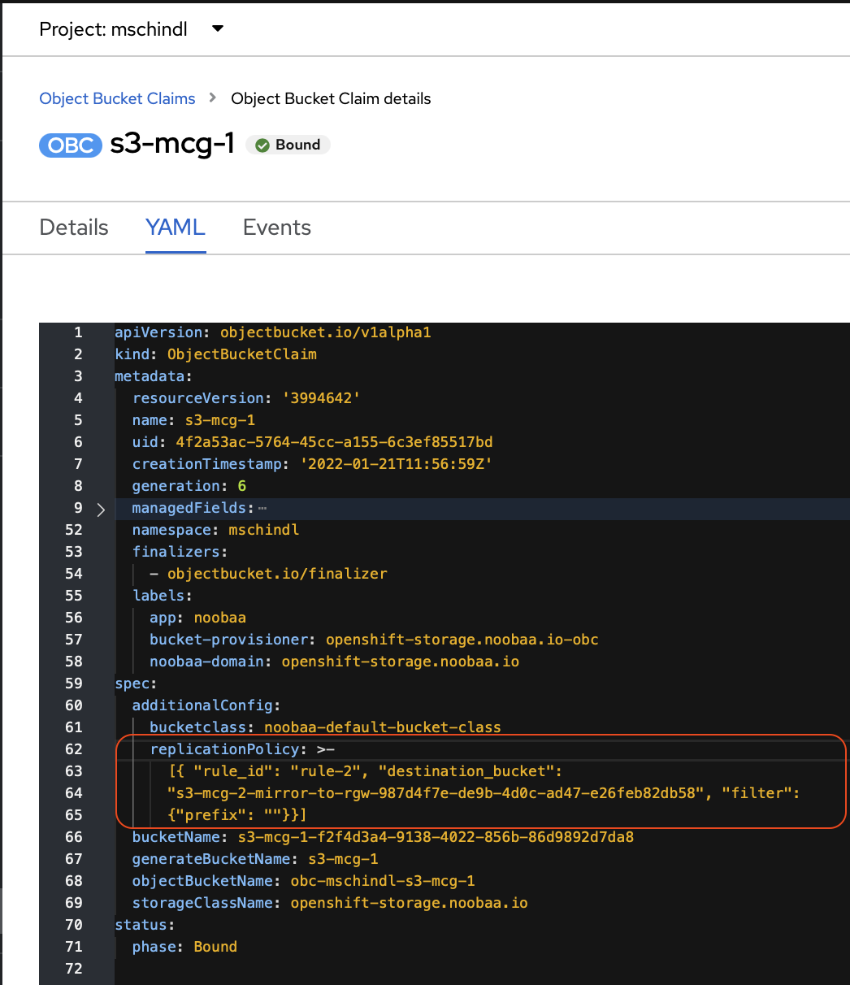
Task: Click the additionalConfig: line
Action: 206,705
